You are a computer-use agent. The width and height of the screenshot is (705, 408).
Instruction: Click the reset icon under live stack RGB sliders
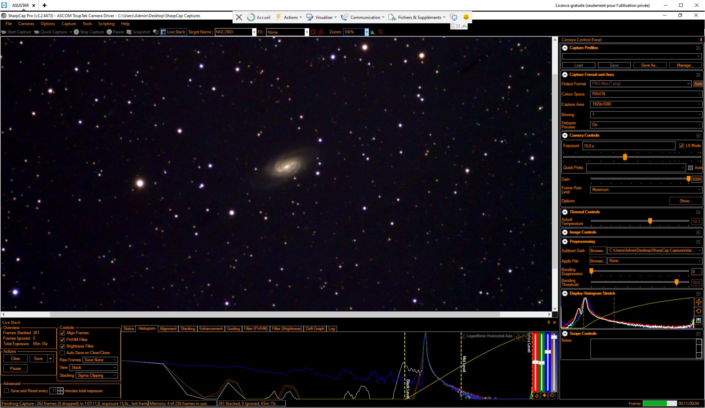tap(552, 396)
